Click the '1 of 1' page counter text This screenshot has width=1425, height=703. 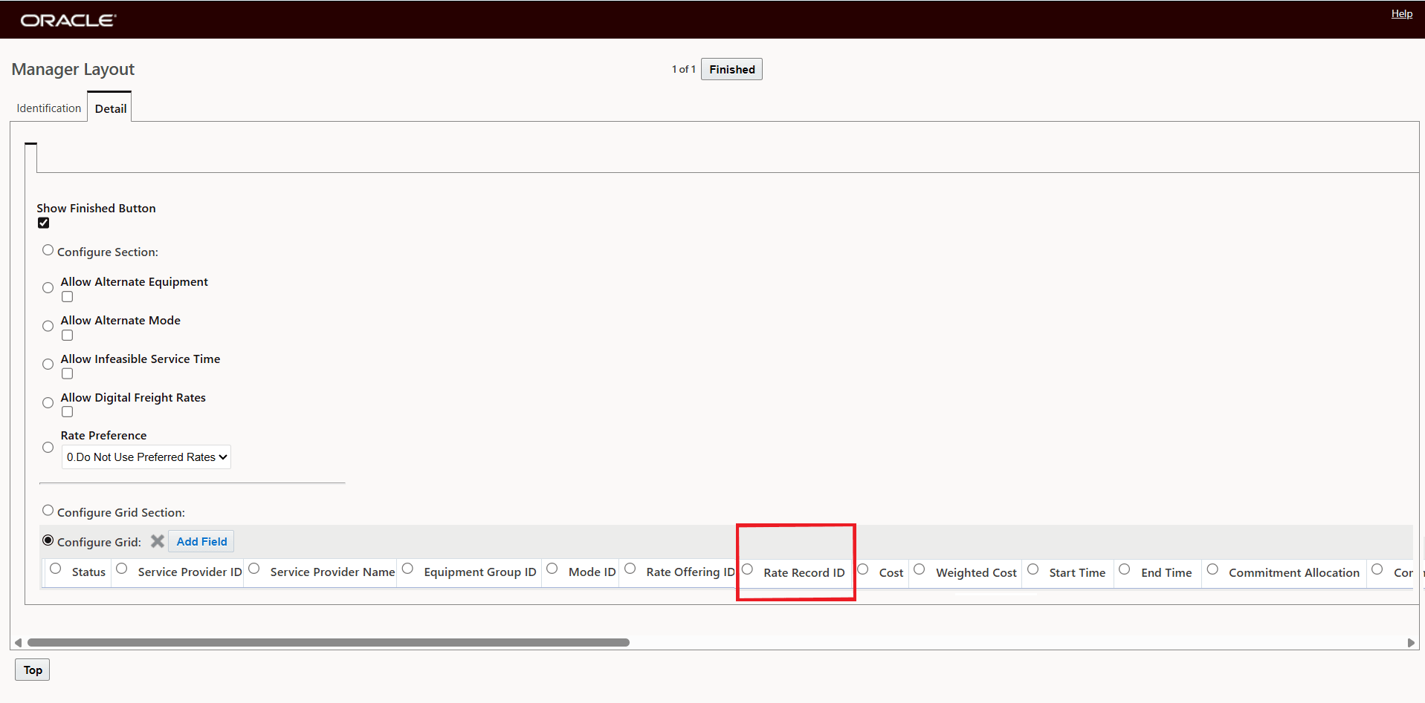(x=684, y=69)
